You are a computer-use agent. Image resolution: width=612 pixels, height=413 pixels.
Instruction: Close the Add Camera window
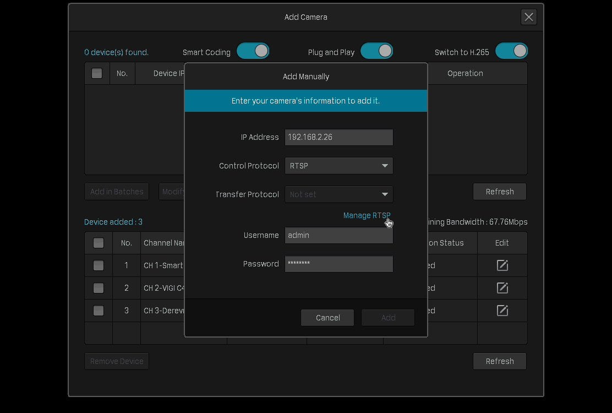[x=528, y=17]
